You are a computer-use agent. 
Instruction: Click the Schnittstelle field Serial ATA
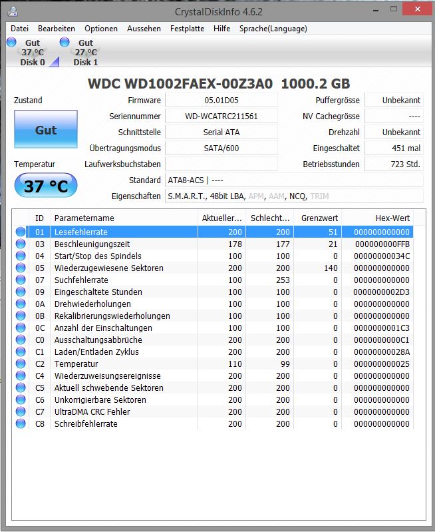point(221,132)
